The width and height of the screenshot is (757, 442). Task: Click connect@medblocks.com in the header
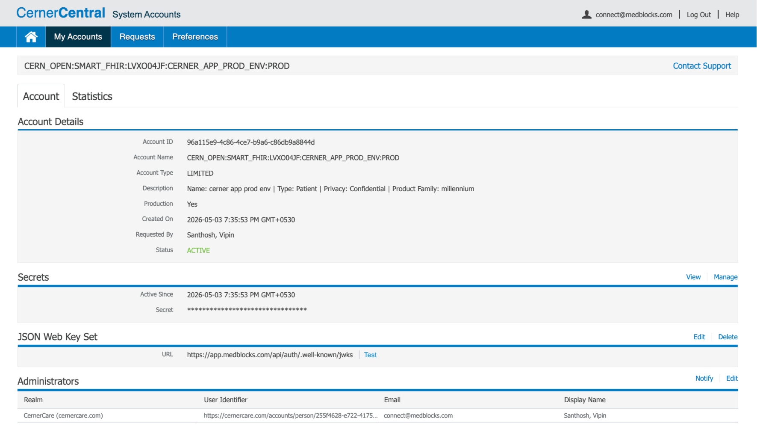(x=634, y=15)
